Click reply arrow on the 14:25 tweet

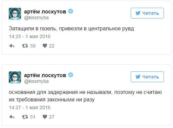[12, 46]
